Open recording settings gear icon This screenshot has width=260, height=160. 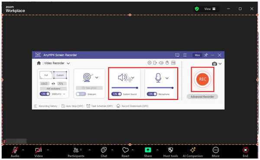[149, 63]
